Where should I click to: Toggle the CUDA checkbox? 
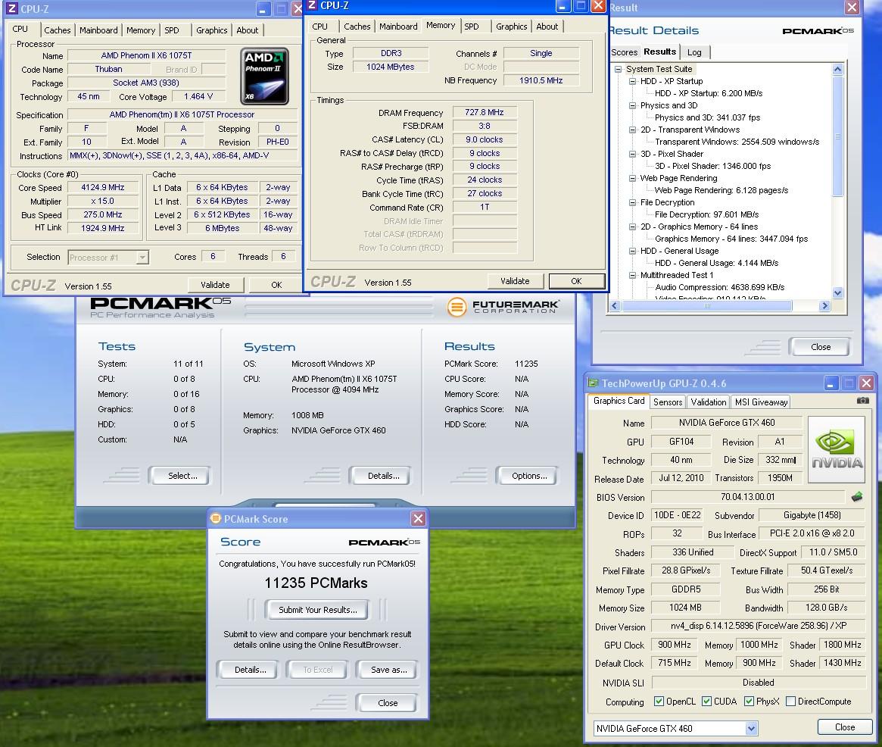(706, 701)
